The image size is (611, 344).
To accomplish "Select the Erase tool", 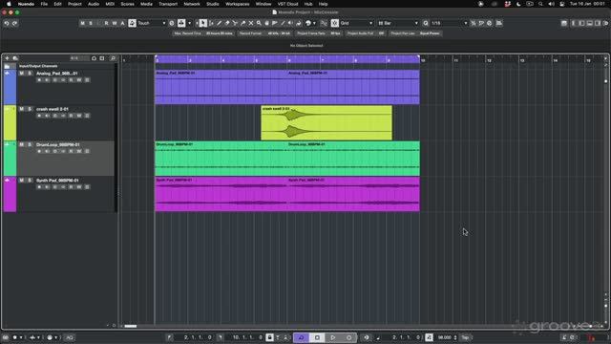I will 227,23.
